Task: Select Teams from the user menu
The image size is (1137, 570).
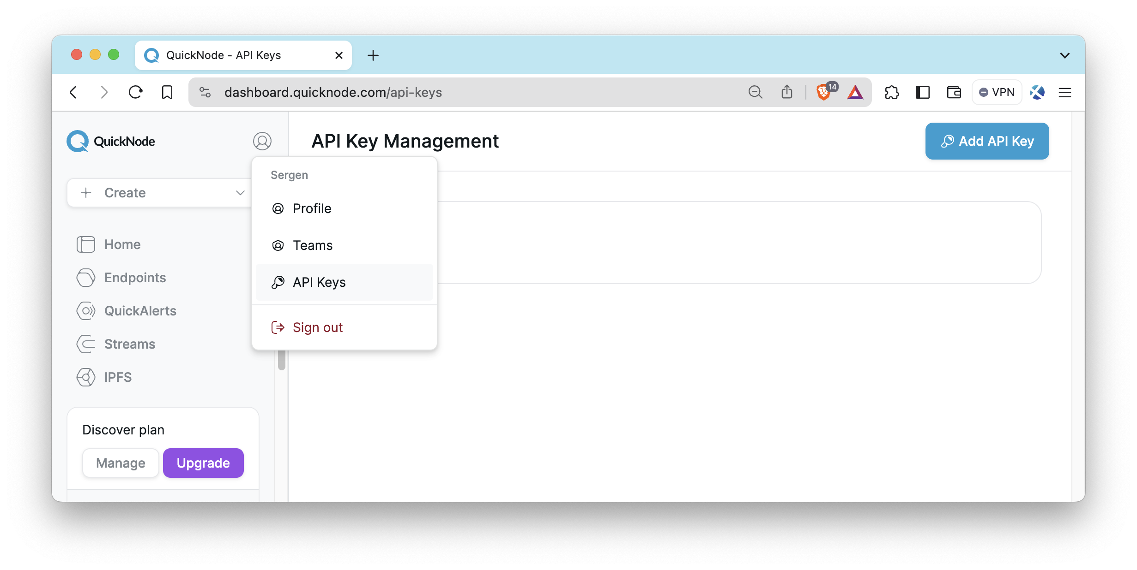Action: (344, 245)
